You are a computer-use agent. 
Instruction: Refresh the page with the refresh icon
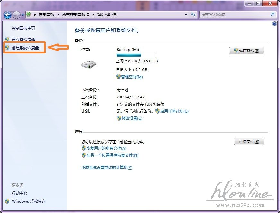coord(193,15)
